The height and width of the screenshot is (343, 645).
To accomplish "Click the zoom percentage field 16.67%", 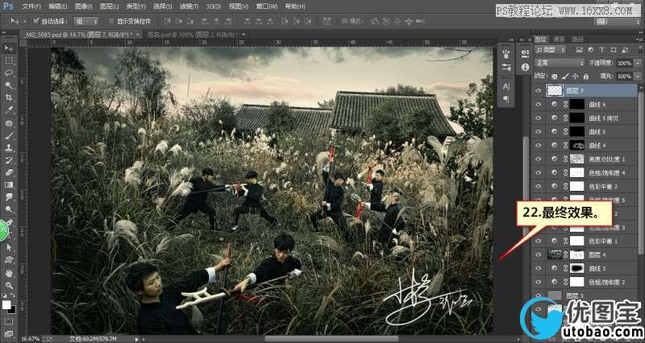I will point(30,339).
